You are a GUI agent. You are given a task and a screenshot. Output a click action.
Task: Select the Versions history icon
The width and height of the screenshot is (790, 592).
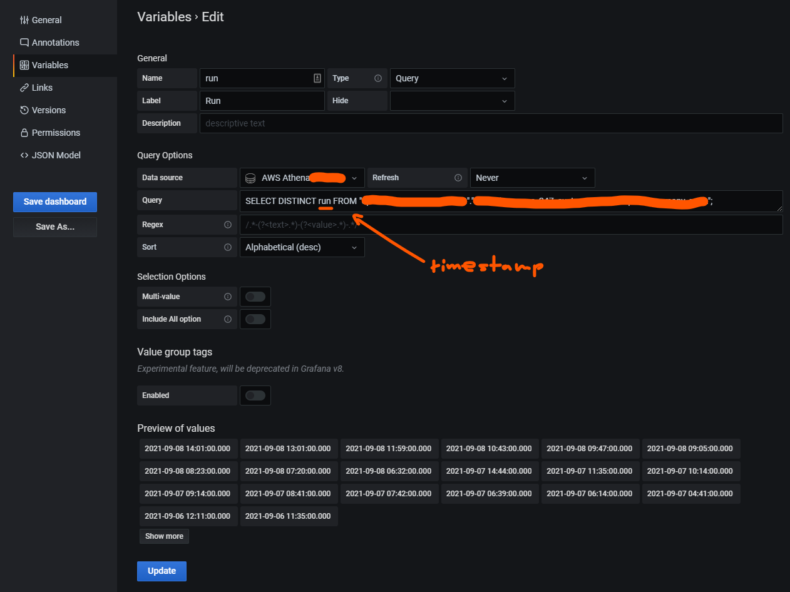[x=23, y=110]
